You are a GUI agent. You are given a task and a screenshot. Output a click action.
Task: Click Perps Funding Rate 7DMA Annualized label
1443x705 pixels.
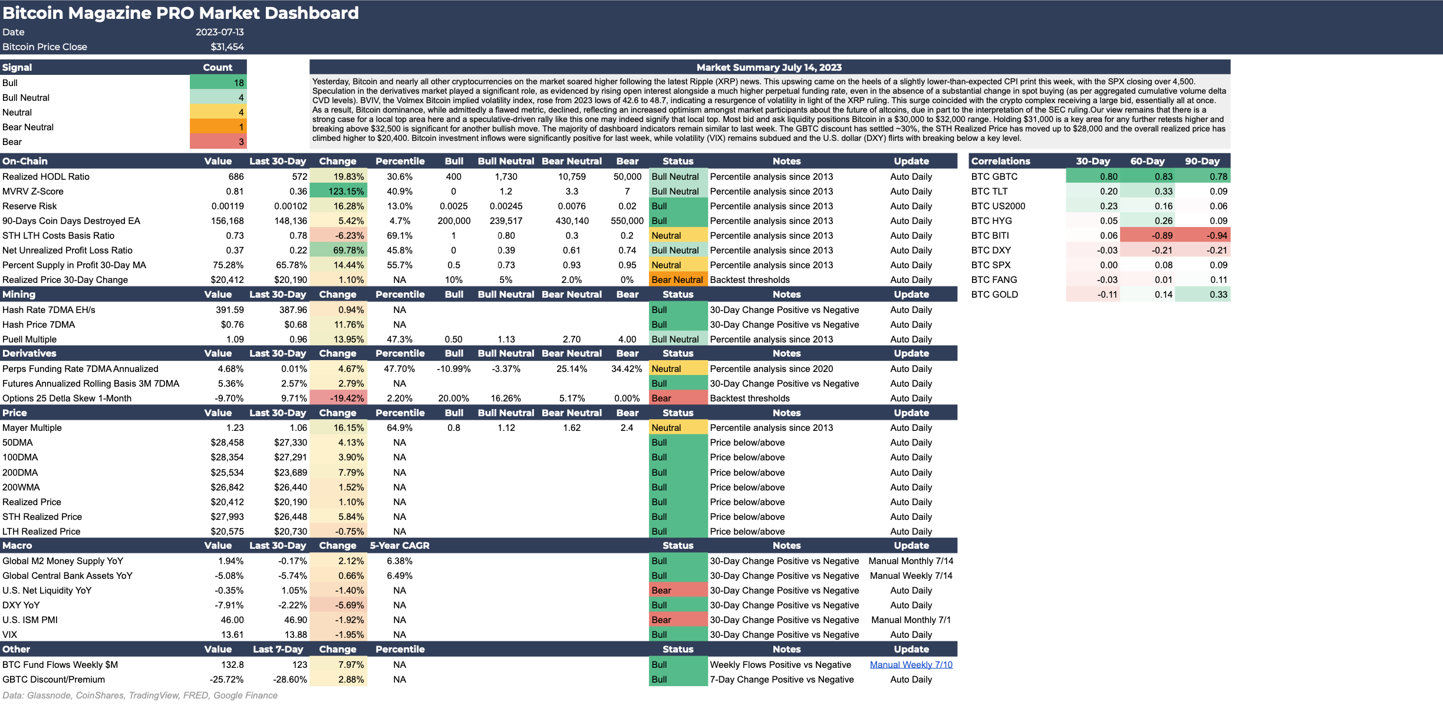[x=80, y=368]
